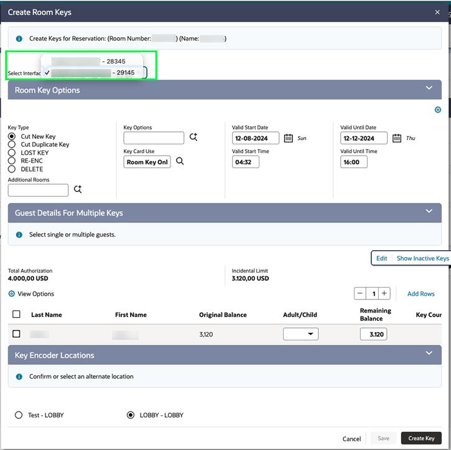Select Cut New Key radio button
The height and width of the screenshot is (450, 451).
12,136
